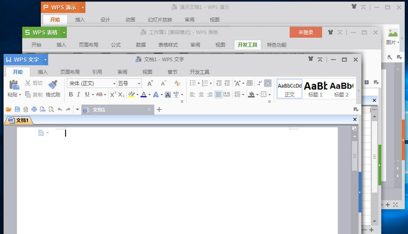
Task: Apply the 标题 1 style
Action: 315,89
